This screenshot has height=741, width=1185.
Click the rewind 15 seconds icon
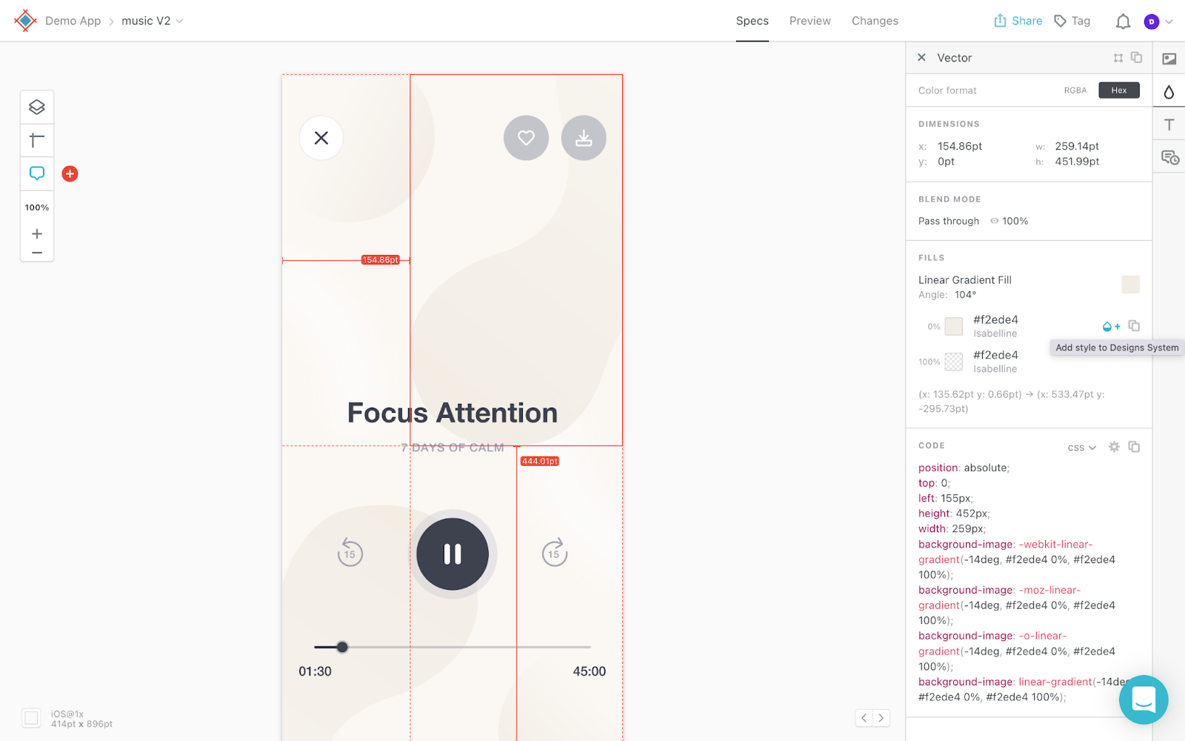(x=350, y=552)
